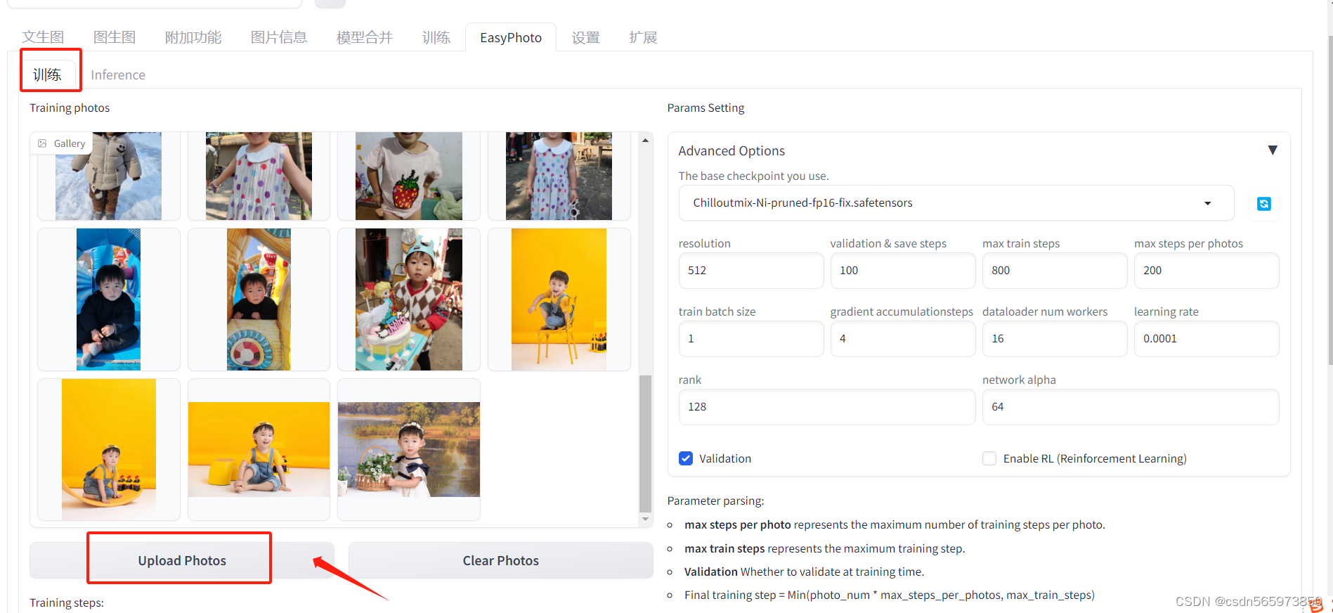Click the resolution field showing 512
The width and height of the screenshot is (1333, 613).
pyautogui.click(x=751, y=271)
